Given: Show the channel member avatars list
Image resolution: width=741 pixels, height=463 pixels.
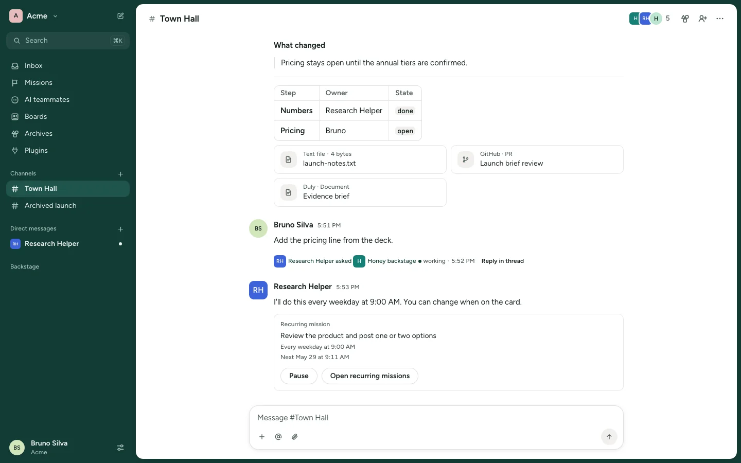Looking at the screenshot, I should click(649, 19).
